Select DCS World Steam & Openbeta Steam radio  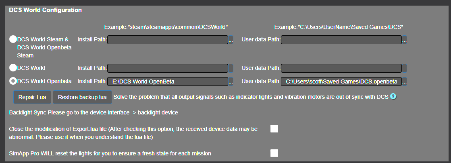coord(13,39)
